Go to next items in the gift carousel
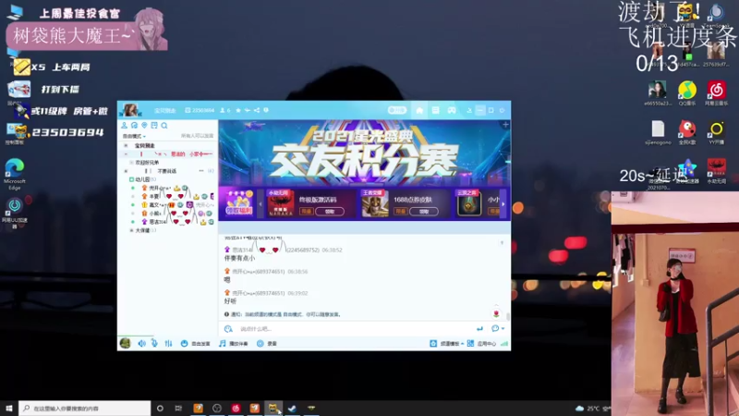The height and width of the screenshot is (416, 739). pyautogui.click(x=503, y=203)
